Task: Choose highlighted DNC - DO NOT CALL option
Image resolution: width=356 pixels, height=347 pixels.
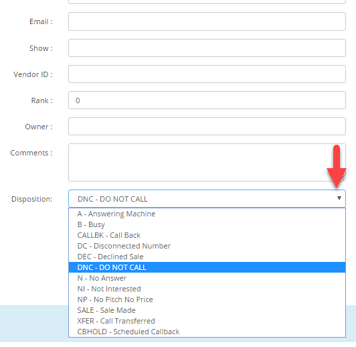Action: point(207,267)
